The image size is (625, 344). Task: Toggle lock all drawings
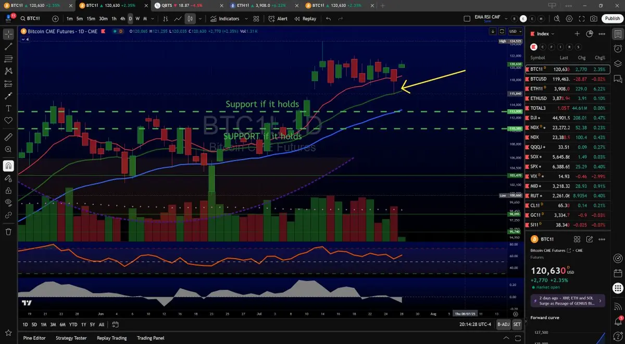click(x=8, y=190)
